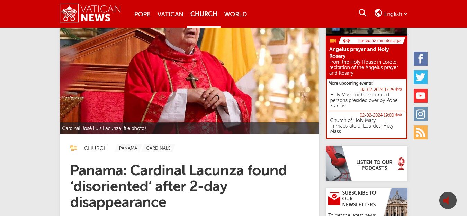
Task: Open the Twitter bird icon
Action: (421, 77)
